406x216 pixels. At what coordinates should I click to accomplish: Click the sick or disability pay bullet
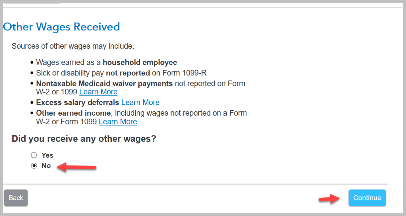coord(121,73)
